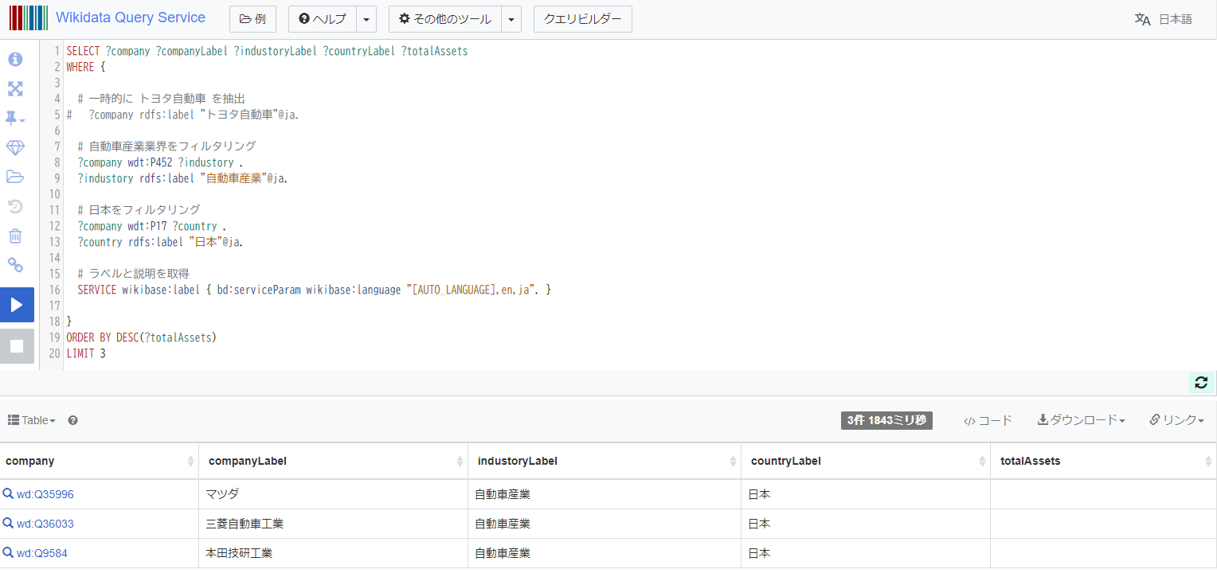Screen dimensions: 1217x573
Task: Click the SERVICE wikibase:label code line
Action: click(315, 290)
